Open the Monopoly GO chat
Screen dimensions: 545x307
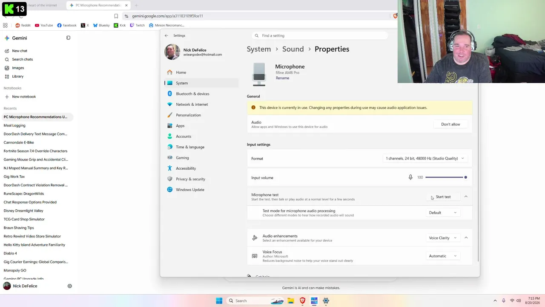(x=15, y=270)
